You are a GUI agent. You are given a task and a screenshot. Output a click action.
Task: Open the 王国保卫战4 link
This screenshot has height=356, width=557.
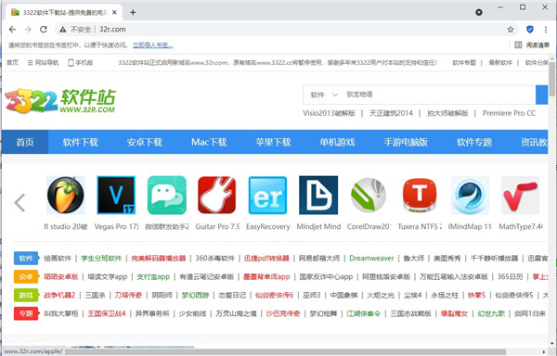(x=107, y=313)
